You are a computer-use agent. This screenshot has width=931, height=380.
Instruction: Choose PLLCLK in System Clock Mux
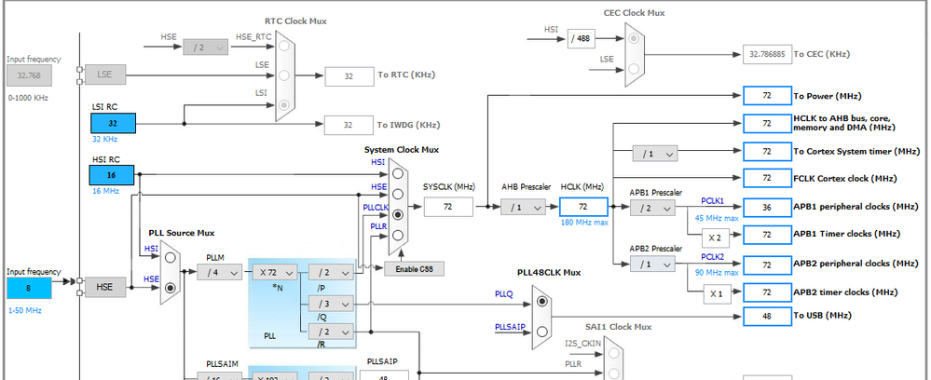click(397, 214)
